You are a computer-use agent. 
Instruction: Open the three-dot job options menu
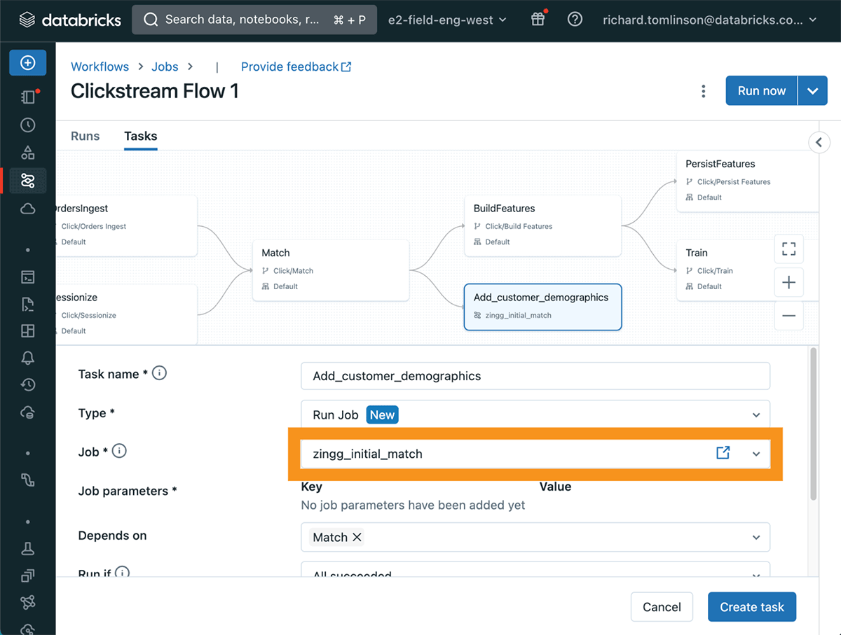[703, 91]
